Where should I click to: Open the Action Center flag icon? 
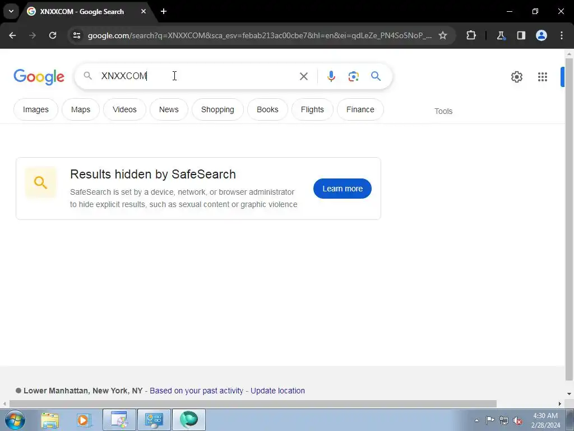(x=490, y=420)
